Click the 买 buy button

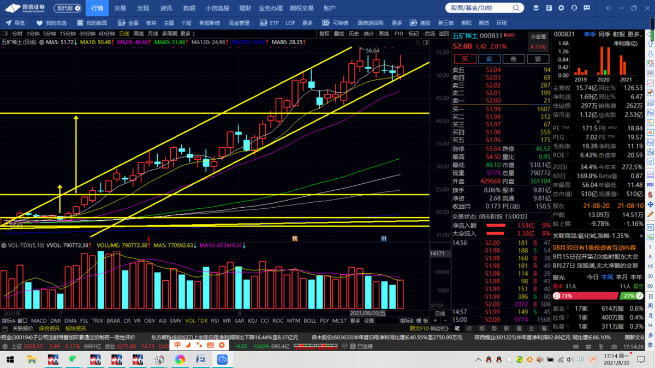[465, 59]
